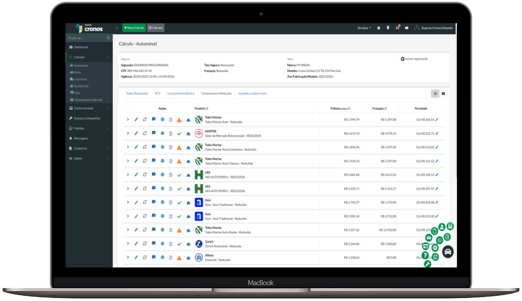Toggle the hamburger sidebar menu
Viewport: 522px width, 301px height.
117,28
